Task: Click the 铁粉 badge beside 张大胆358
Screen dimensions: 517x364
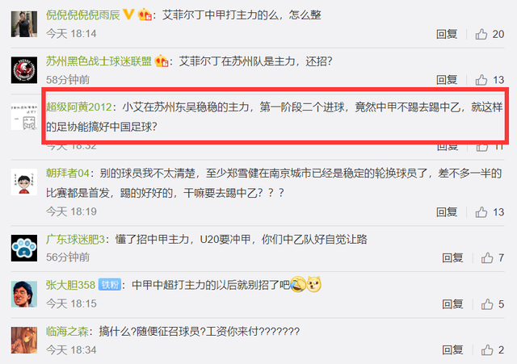Action: pos(110,285)
